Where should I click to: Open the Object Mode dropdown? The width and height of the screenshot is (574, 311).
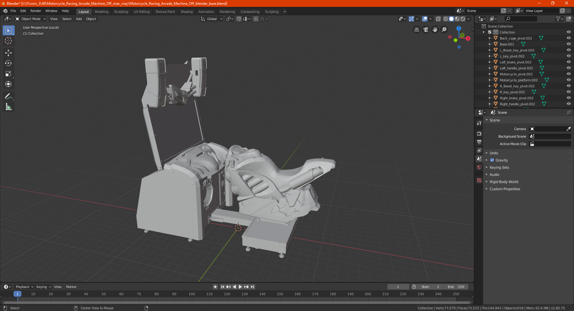click(30, 19)
